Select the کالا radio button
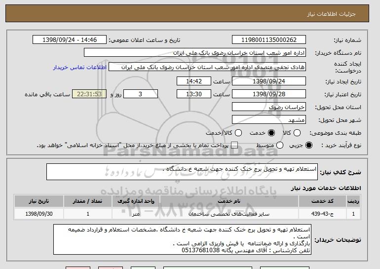 pyautogui.click(x=297, y=133)
